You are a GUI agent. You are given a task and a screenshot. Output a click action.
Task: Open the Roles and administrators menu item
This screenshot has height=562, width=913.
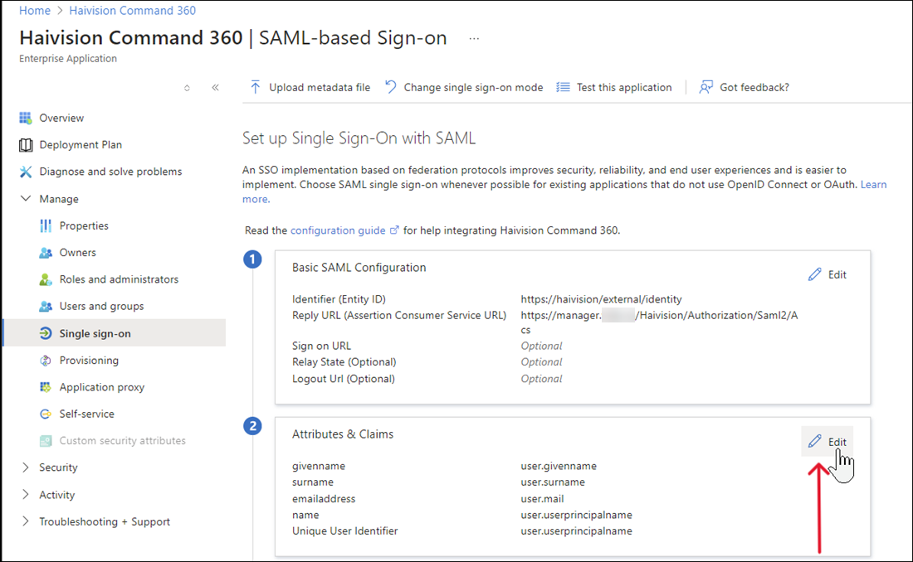[x=120, y=279]
